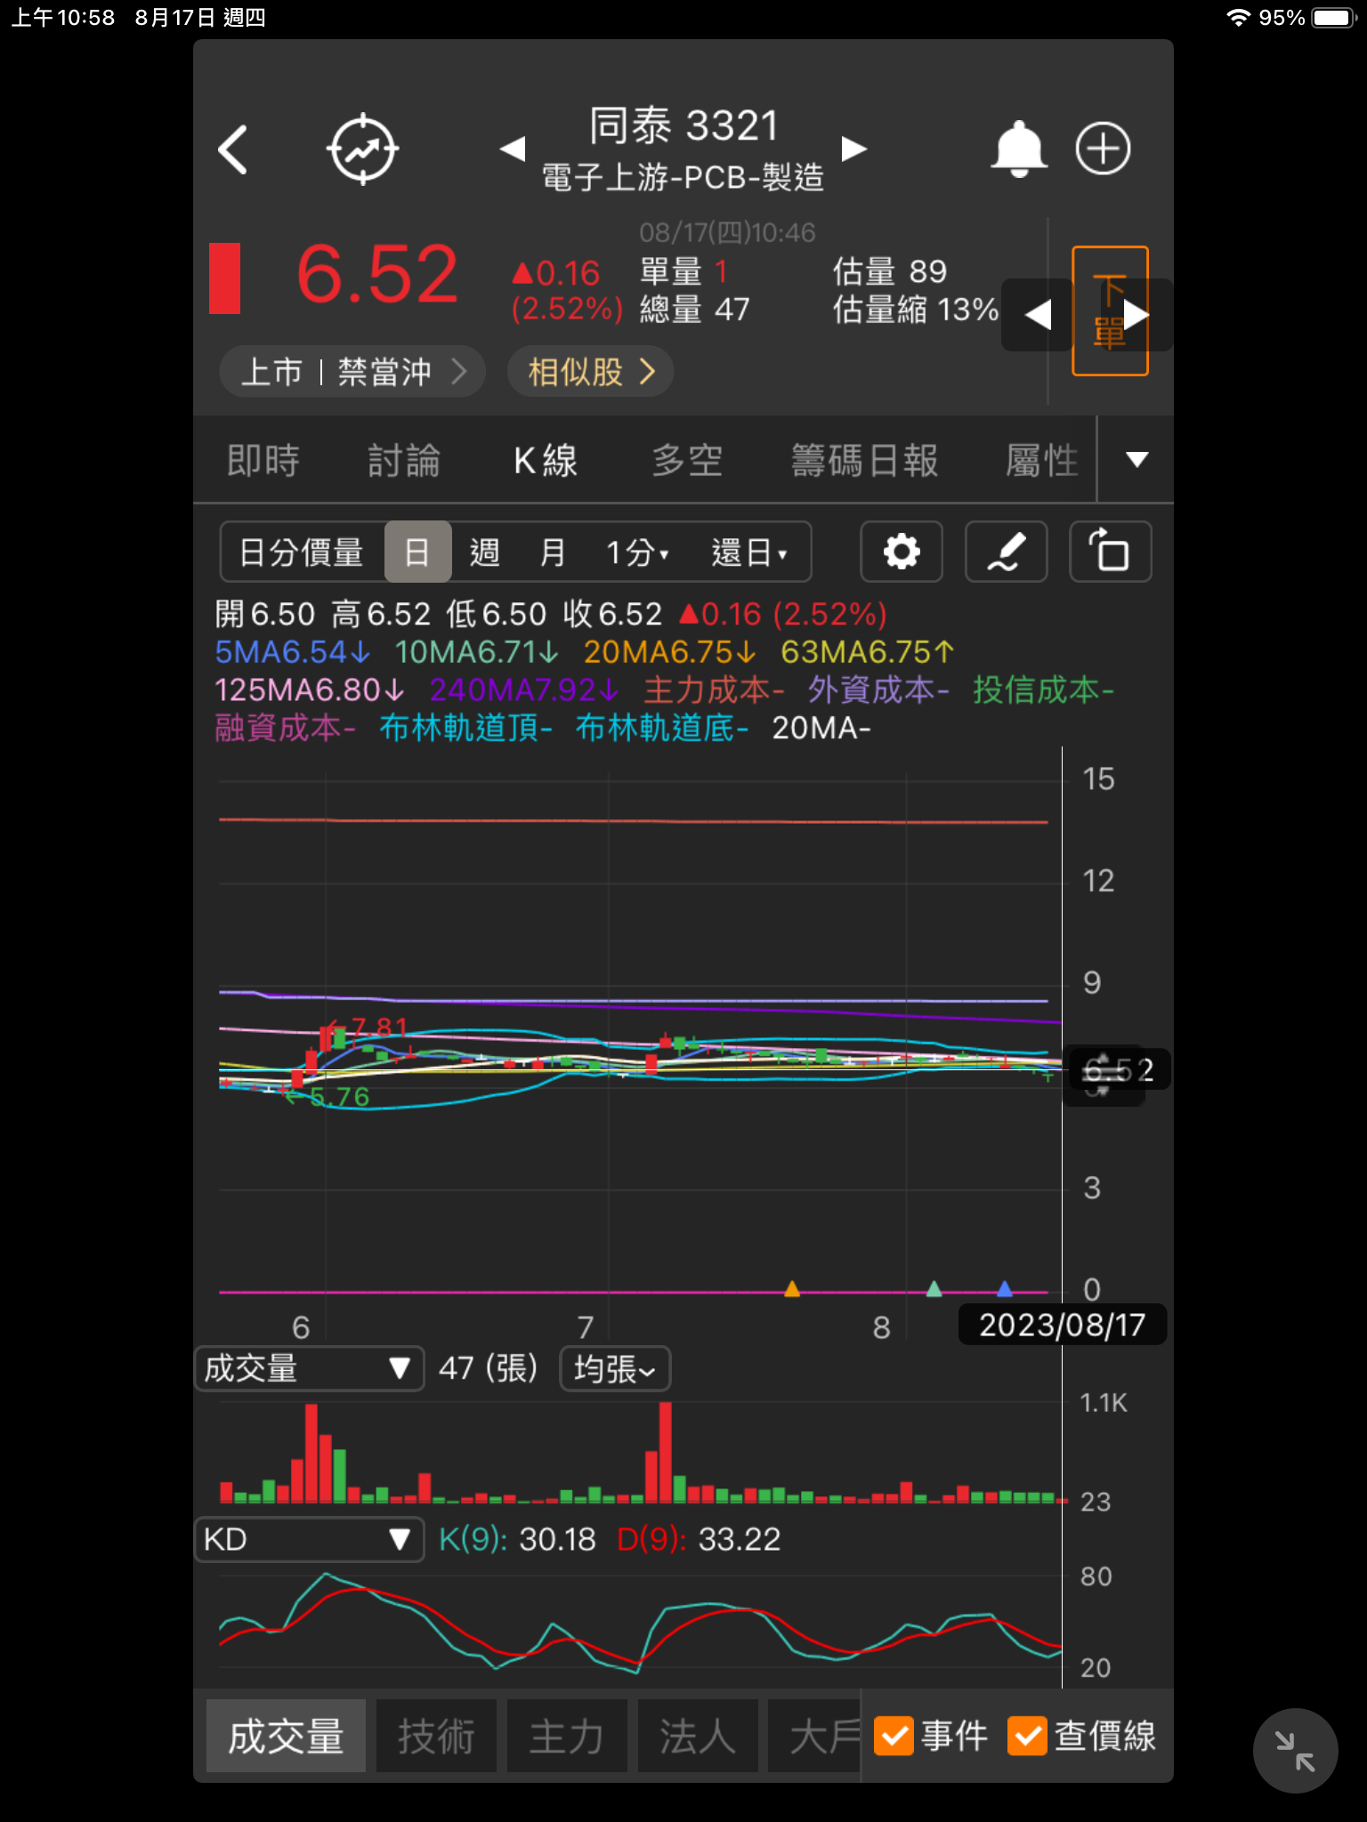Tap the collapse fullscreen arrows icon
The width and height of the screenshot is (1367, 1822).
(x=1295, y=1750)
